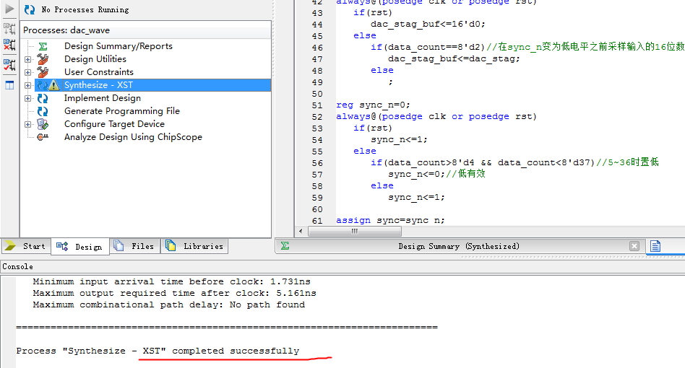Screen dimensions: 685x368
Task: Click console line 'Minimum input arrival time'
Action: tap(171, 281)
